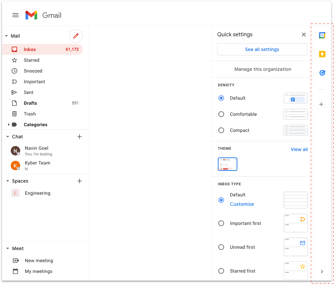Open Kyber Team chat
The image size is (334, 284).
pos(46,165)
